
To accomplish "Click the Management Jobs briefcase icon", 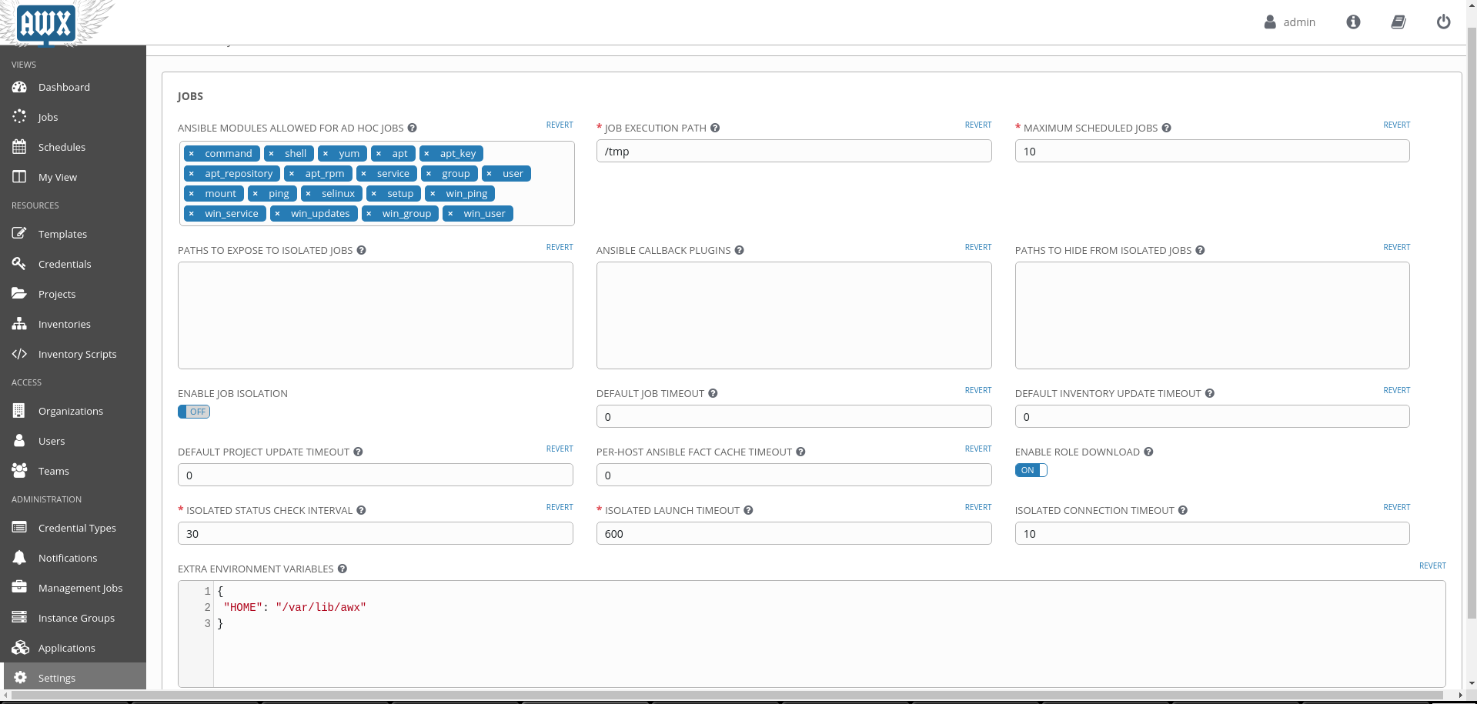I will [19, 587].
